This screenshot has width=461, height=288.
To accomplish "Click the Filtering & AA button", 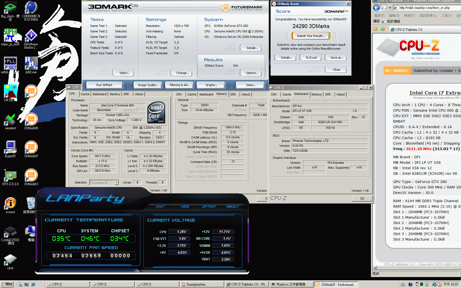I will [x=180, y=85].
